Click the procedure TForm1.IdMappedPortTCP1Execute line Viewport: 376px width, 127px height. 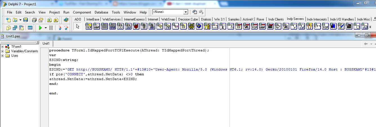[x=129, y=50]
